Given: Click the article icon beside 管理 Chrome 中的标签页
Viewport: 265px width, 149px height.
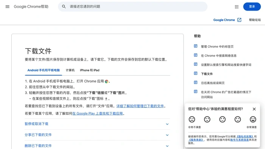Looking at the screenshot, I should (x=196, y=46).
